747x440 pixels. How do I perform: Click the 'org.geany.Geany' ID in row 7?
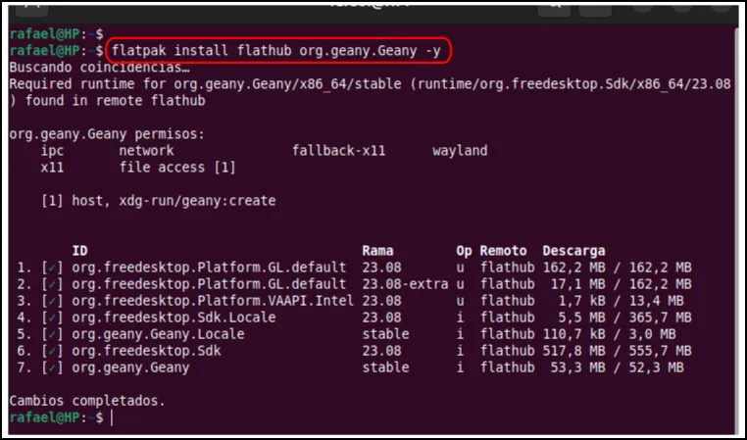(130, 367)
